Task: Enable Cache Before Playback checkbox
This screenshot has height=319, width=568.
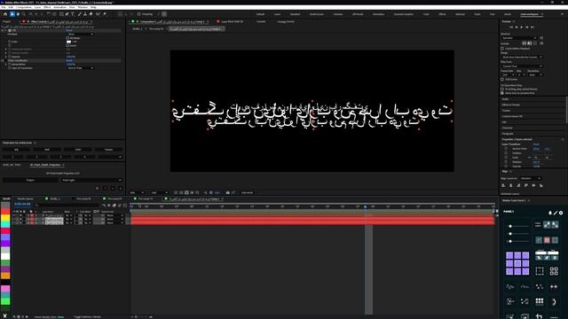Action: tap(502, 48)
